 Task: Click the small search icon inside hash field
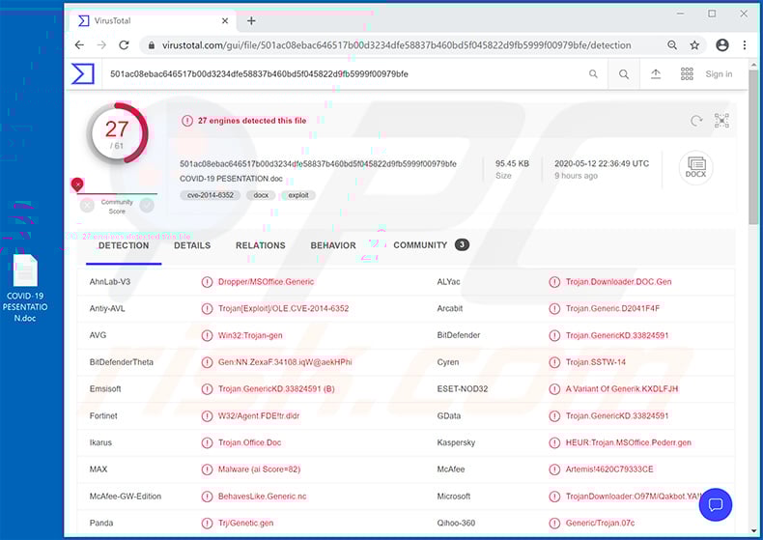click(x=593, y=74)
